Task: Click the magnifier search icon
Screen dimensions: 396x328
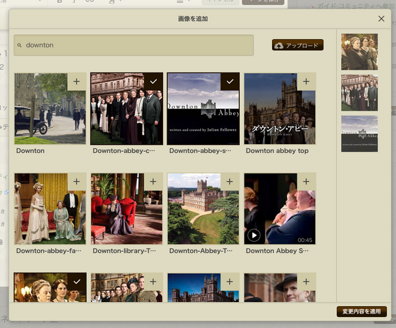Action: click(x=19, y=45)
